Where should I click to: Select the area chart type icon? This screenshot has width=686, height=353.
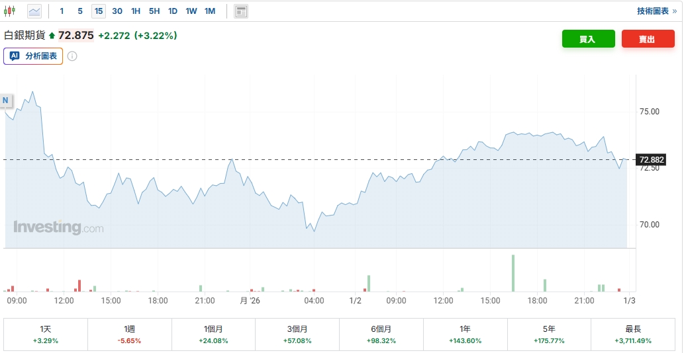pos(34,11)
